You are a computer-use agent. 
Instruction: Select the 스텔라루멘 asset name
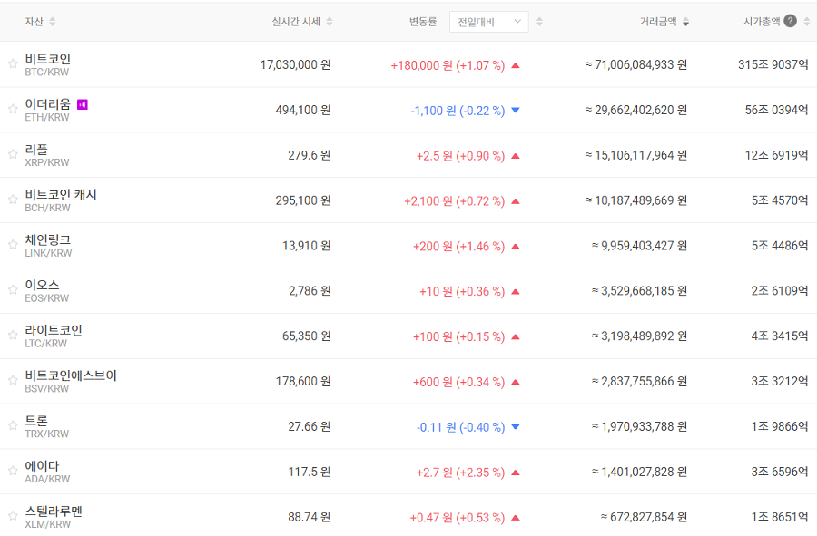[x=54, y=512]
